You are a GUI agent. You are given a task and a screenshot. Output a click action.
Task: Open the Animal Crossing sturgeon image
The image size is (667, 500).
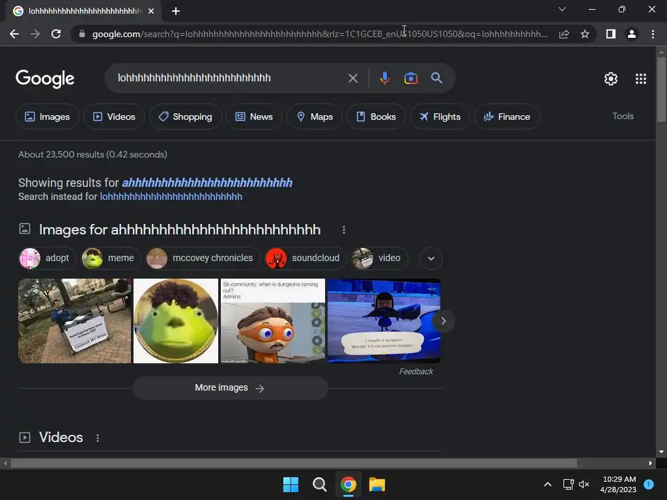point(384,321)
